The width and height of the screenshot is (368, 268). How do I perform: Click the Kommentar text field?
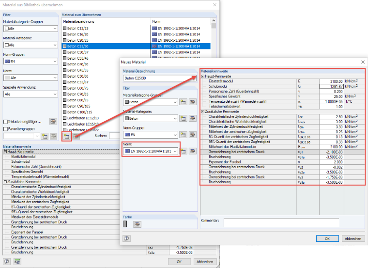coord(281,222)
